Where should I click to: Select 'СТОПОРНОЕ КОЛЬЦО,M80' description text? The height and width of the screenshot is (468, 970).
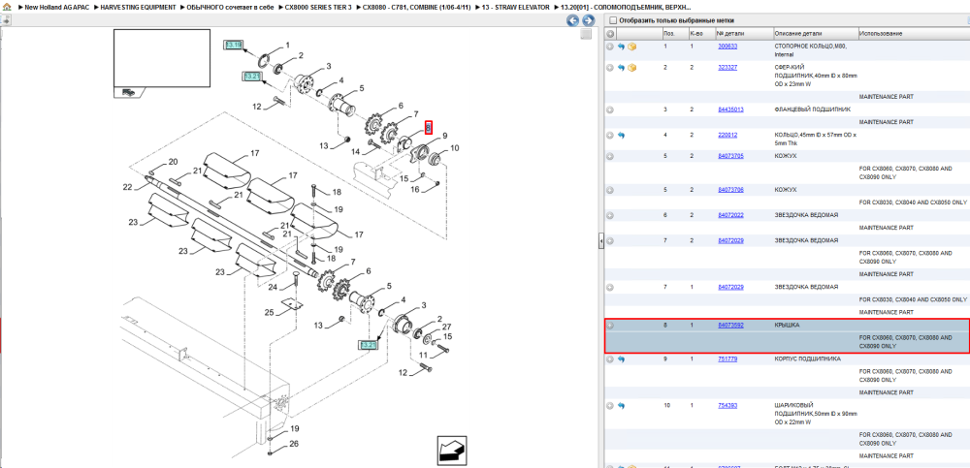(x=810, y=47)
